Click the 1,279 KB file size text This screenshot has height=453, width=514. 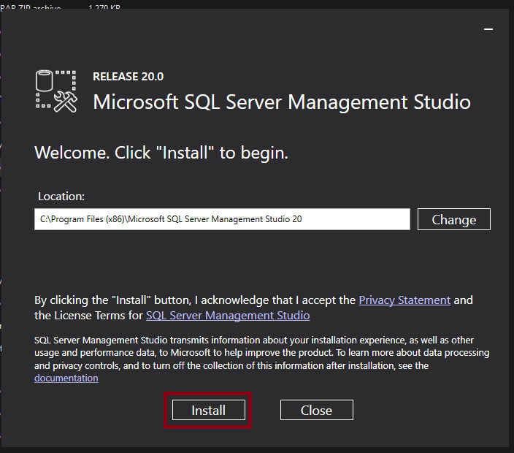tap(104, 7)
